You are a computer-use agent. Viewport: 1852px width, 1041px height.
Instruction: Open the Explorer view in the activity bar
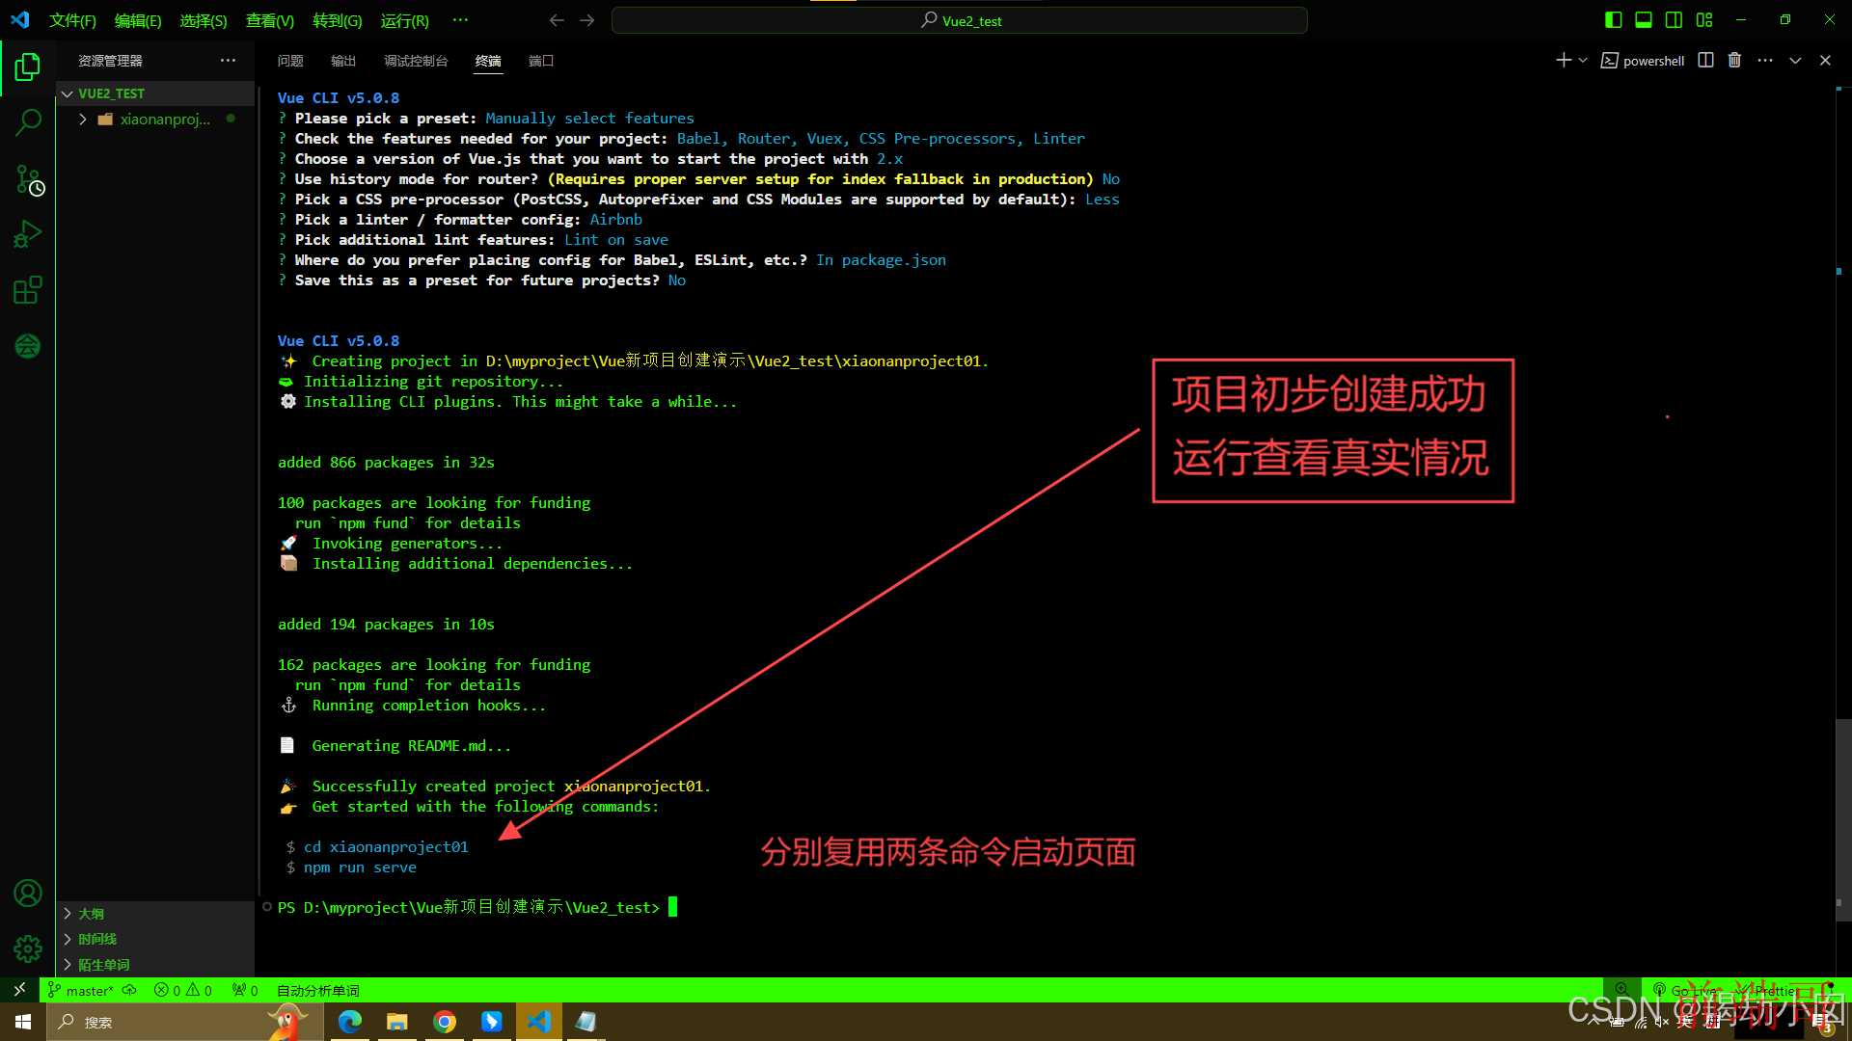(28, 67)
